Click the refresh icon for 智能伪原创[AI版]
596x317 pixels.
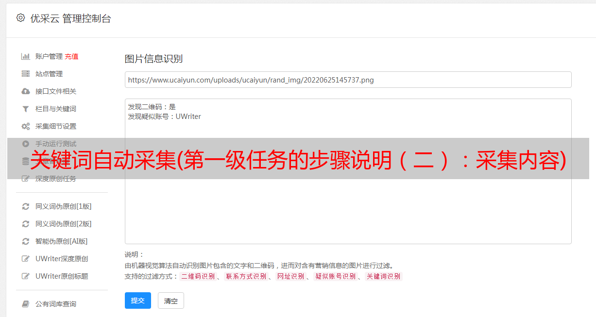(x=26, y=241)
